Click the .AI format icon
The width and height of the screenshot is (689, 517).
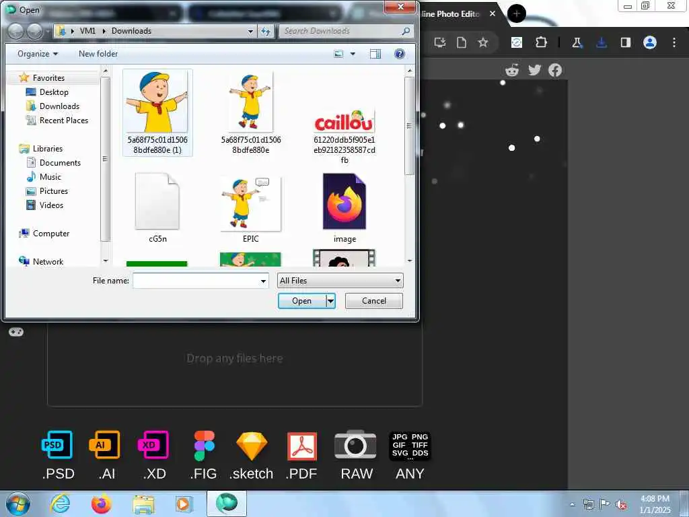click(x=104, y=445)
